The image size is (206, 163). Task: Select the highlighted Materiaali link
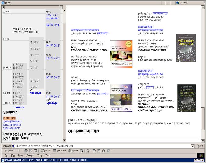(9, 118)
